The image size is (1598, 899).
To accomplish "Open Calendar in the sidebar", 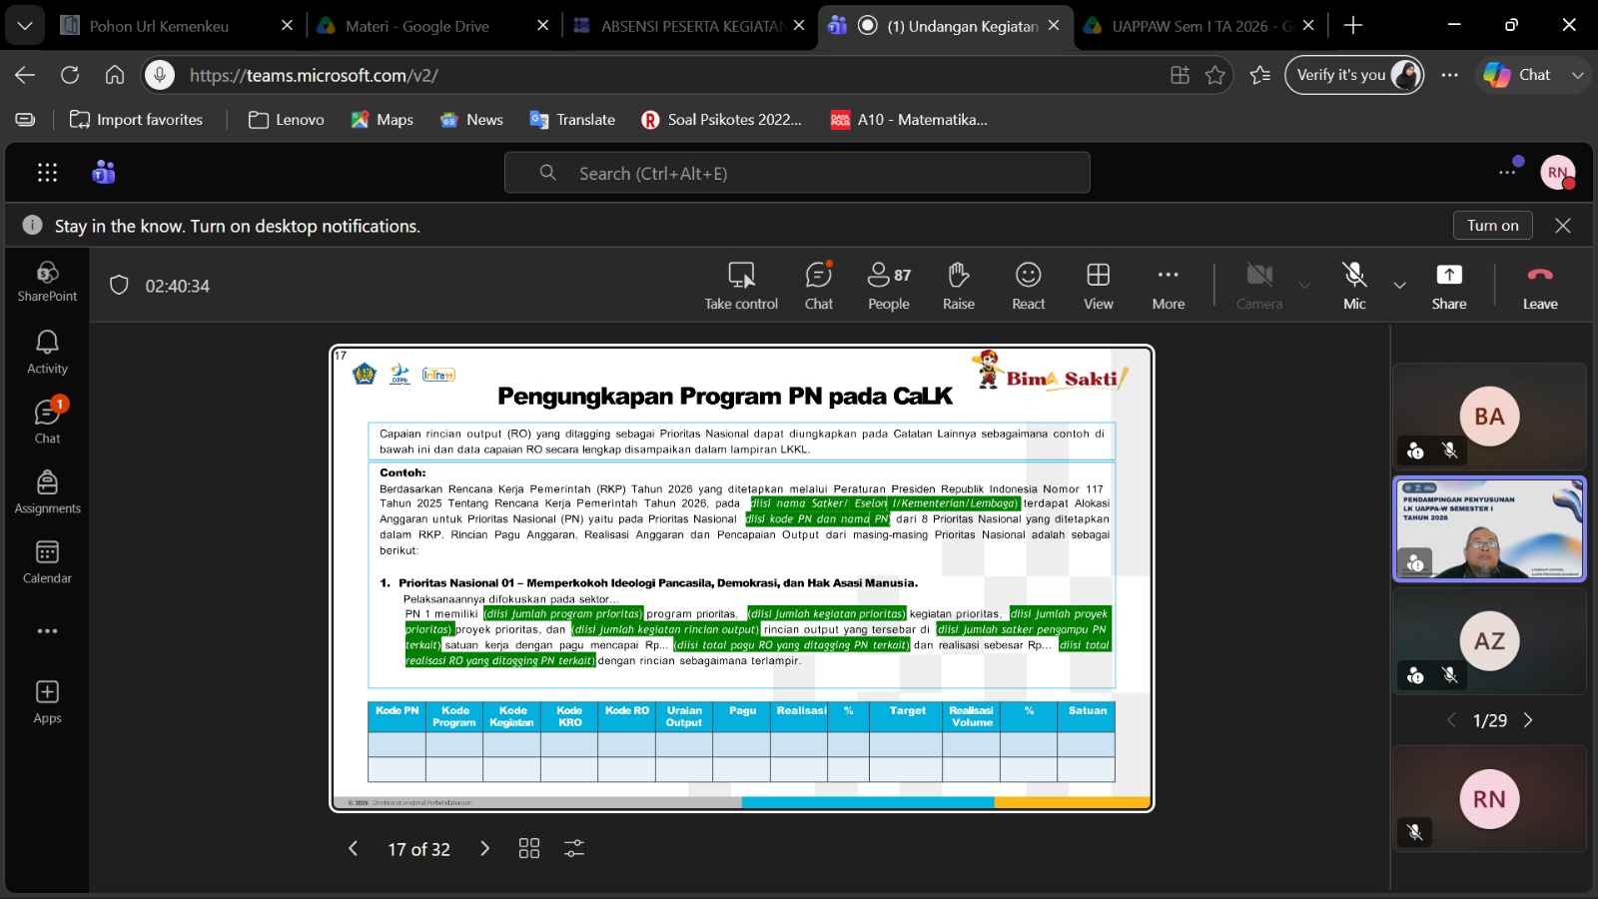I will tap(47, 562).
